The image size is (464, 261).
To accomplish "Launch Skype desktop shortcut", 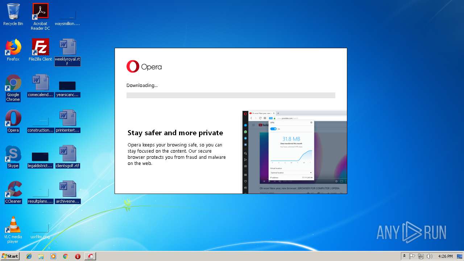I will click(x=13, y=157).
